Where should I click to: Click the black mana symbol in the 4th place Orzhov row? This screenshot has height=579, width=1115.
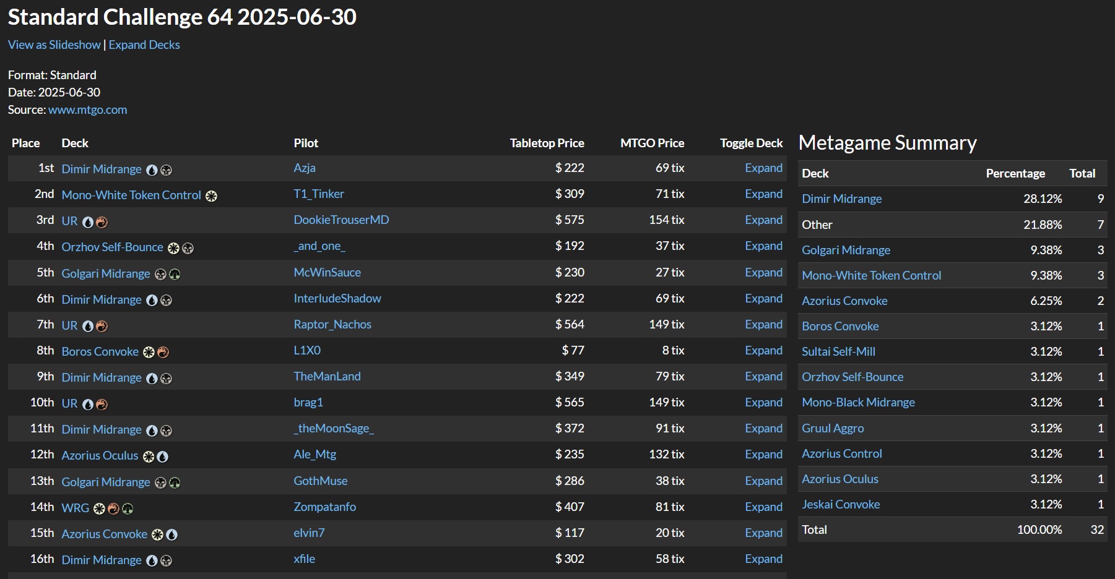188,248
